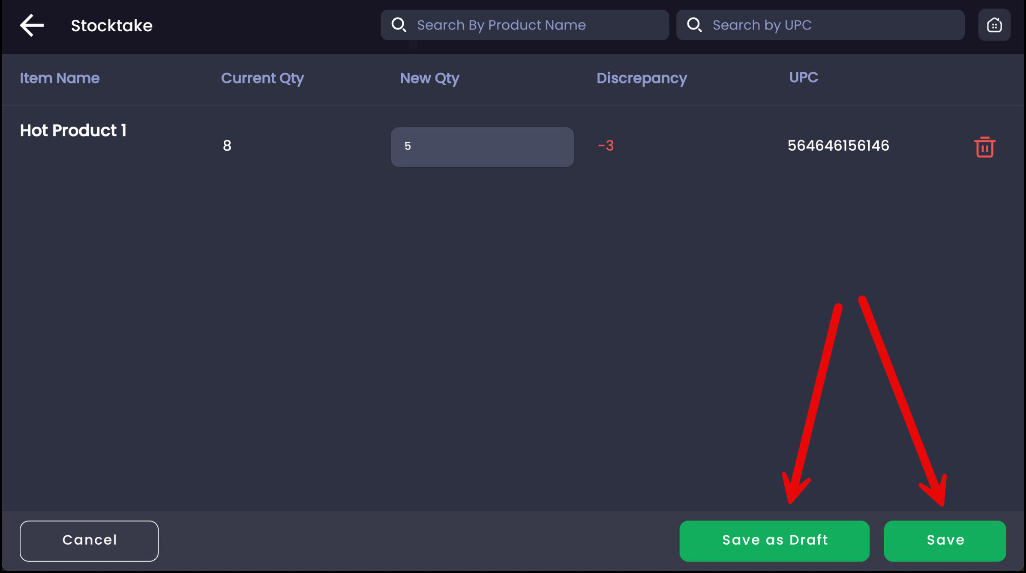Click the Discrepancy column header
The image size is (1026, 573).
click(x=642, y=78)
